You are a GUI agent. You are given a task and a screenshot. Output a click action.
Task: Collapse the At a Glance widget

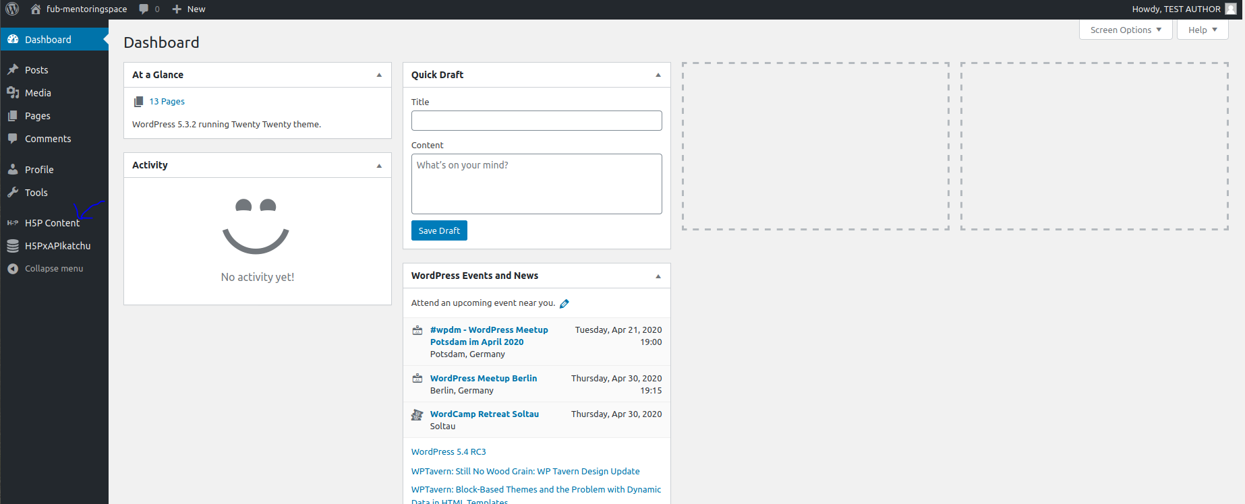click(379, 75)
